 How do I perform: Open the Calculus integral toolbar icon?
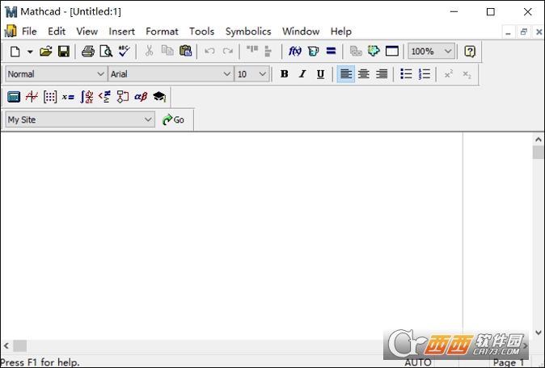point(87,97)
